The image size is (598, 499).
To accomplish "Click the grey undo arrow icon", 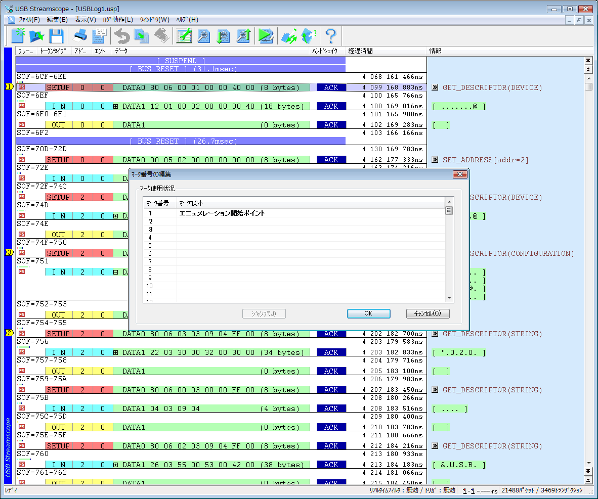I will coord(122,36).
